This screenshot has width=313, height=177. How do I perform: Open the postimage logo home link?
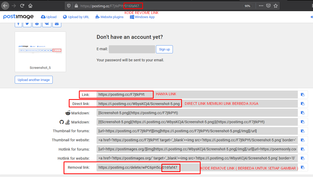click(x=18, y=17)
